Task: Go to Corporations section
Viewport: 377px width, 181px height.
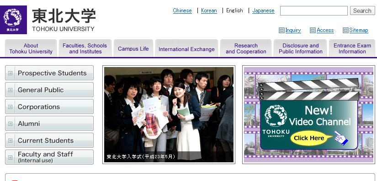Action: click(x=49, y=106)
